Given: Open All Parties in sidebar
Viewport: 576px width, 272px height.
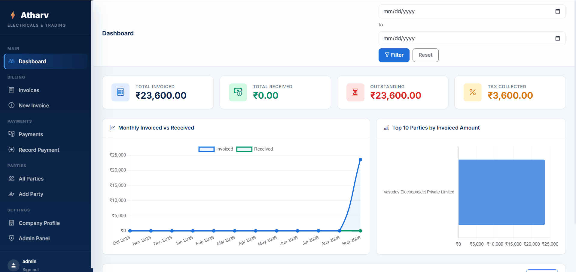Looking at the screenshot, I should [x=46, y=178].
